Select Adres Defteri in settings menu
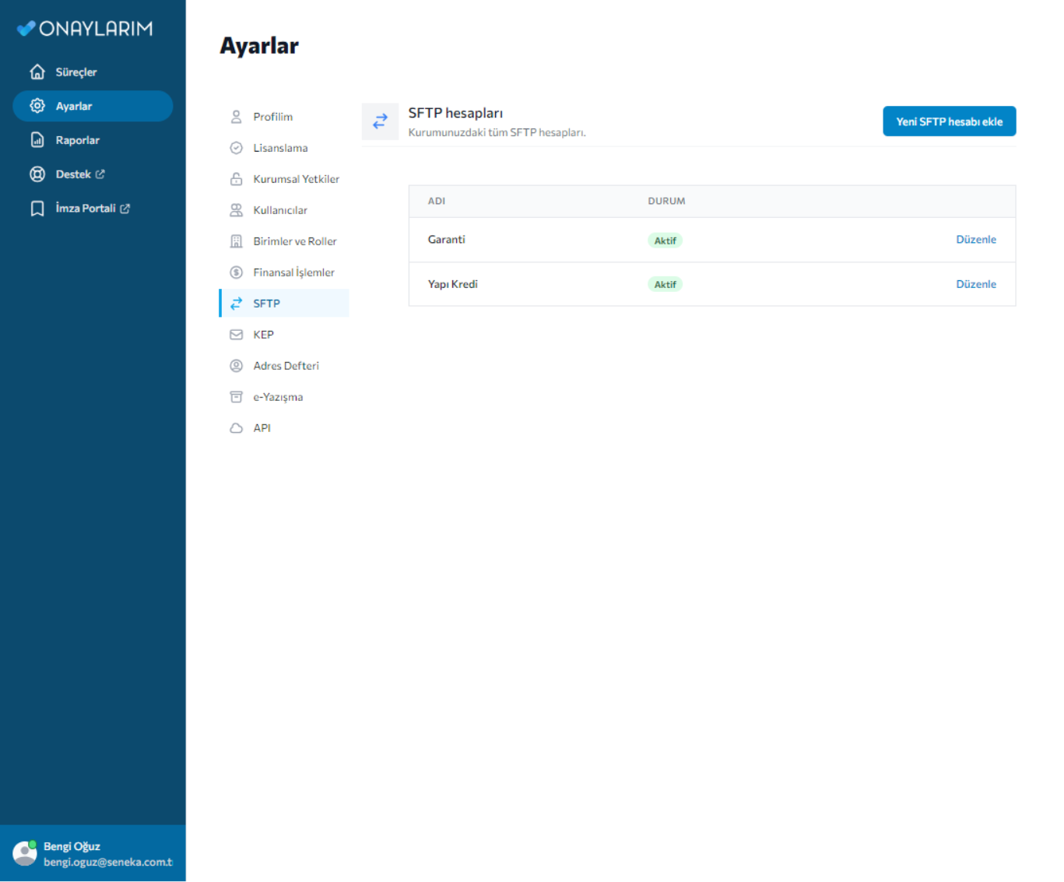Image resolution: width=1064 pixels, height=882 pixels. 286,366
